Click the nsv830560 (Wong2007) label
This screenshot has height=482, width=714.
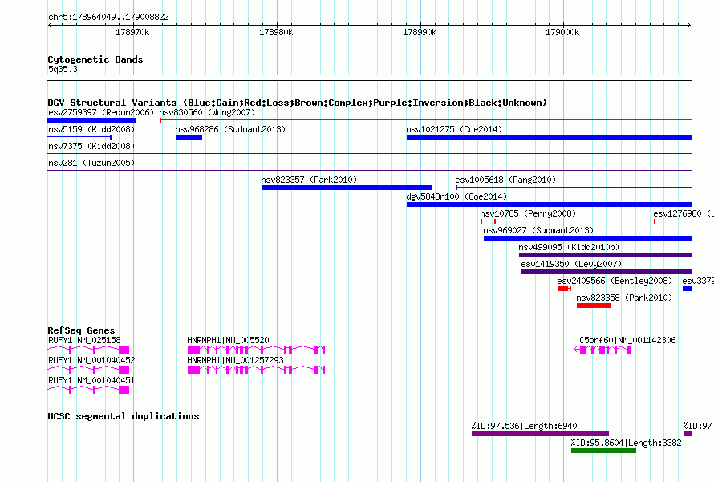tap(207, 112)
